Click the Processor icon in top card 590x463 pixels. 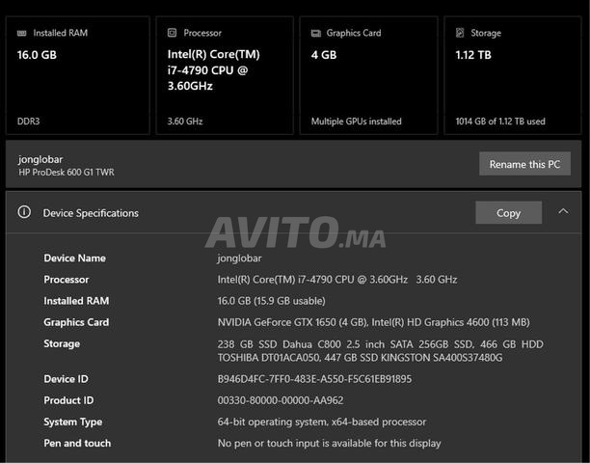(x=172, y=33)
